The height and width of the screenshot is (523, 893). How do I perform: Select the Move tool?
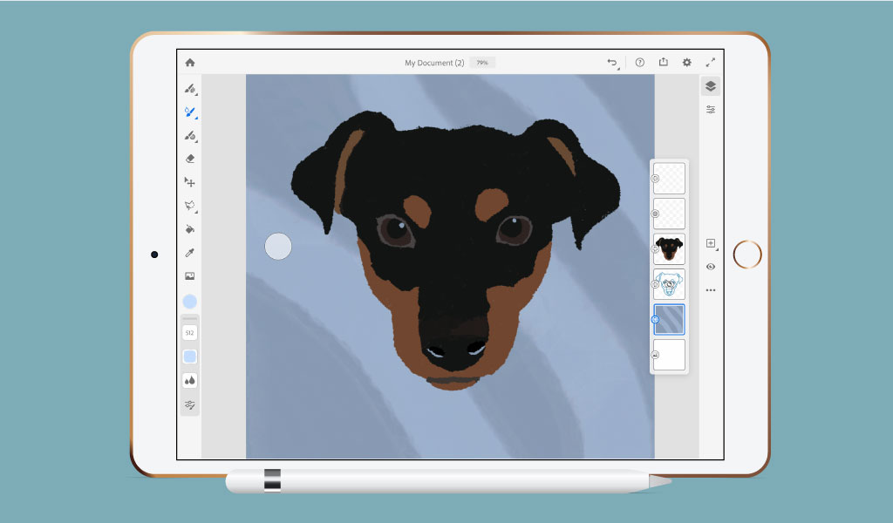tap(190, 181)
